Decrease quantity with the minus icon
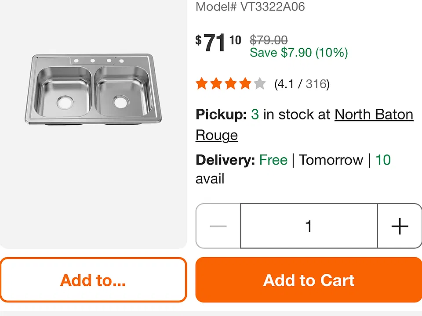Viewport: 422px width, 316px height. (218, 226)
